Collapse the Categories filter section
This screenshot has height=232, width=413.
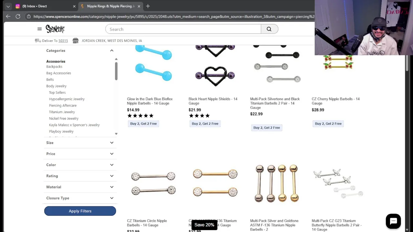coord(112,51)
